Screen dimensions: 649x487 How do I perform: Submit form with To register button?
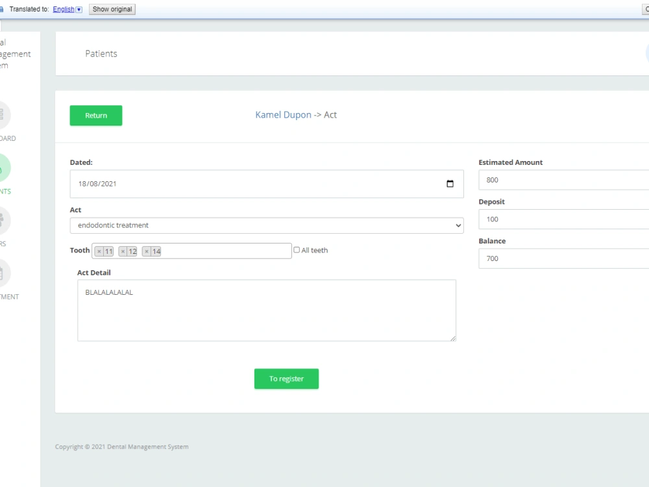(286, 379)
